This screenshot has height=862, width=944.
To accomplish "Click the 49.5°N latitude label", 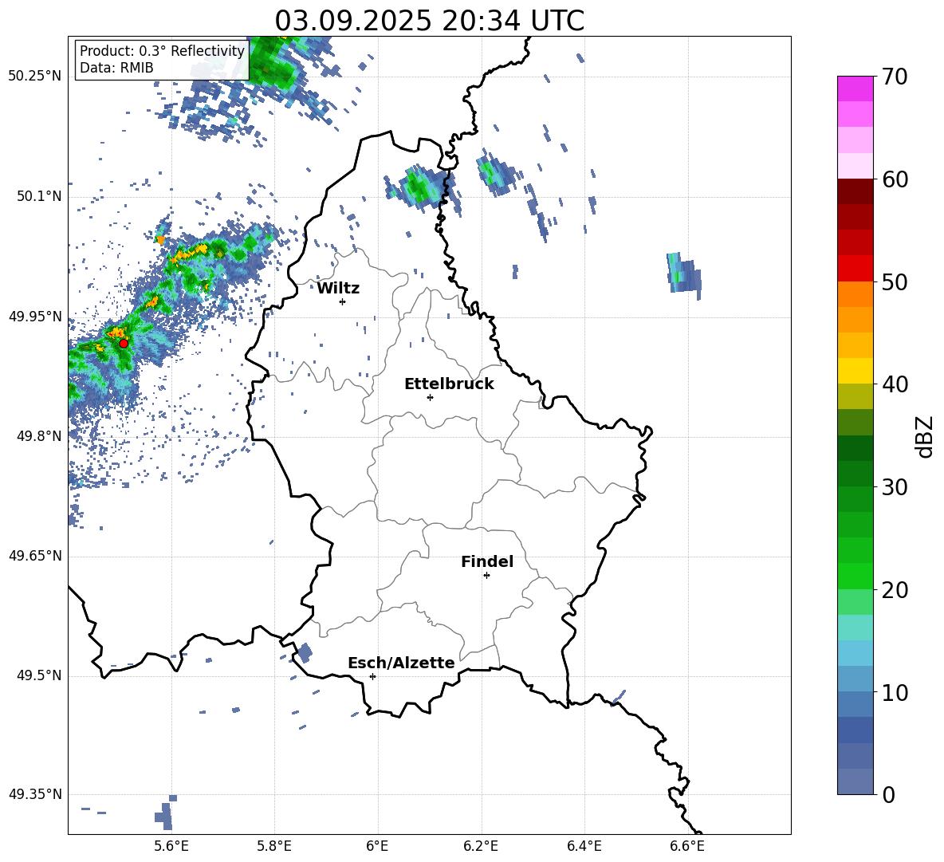I will 38,675.
